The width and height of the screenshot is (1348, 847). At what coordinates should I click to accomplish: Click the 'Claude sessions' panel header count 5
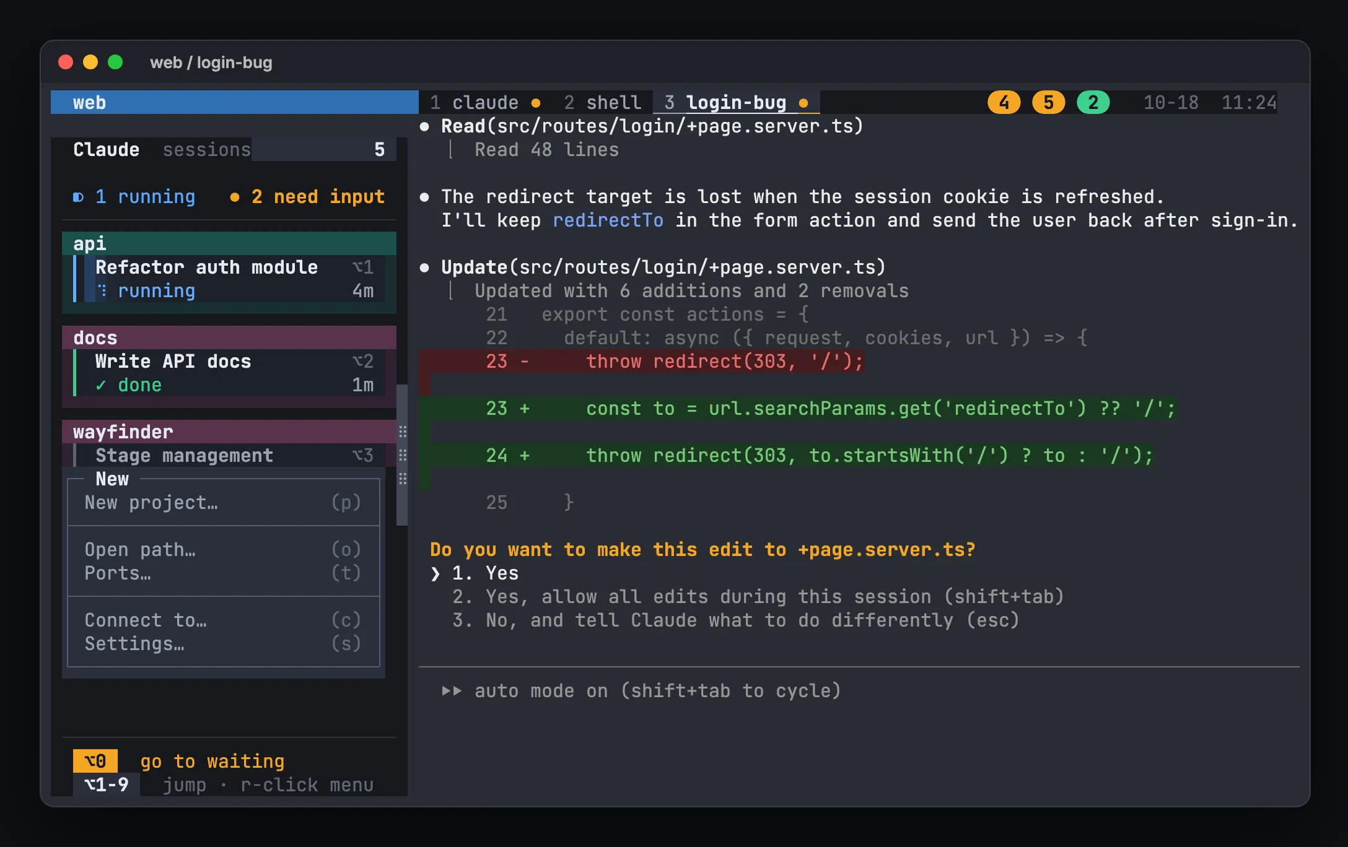(x=379, y=150)
